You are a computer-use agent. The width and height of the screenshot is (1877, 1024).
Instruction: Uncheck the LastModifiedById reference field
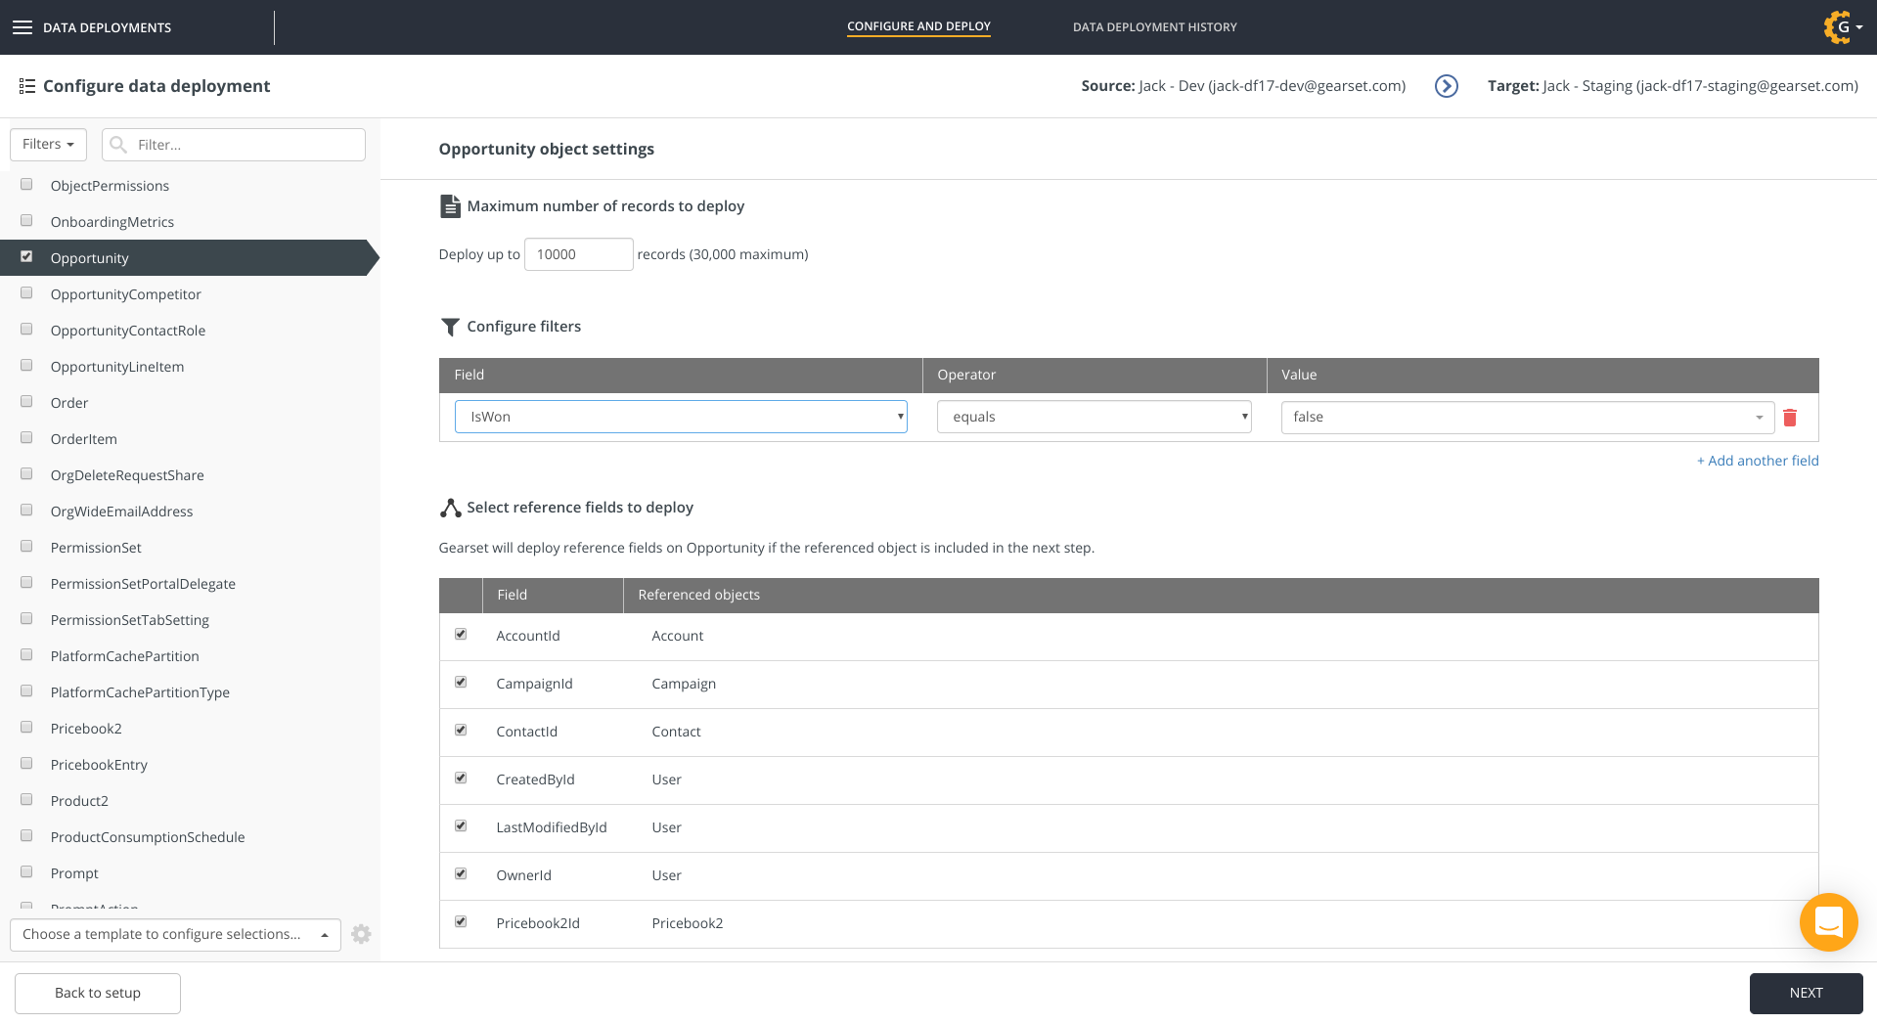(461, 825)
